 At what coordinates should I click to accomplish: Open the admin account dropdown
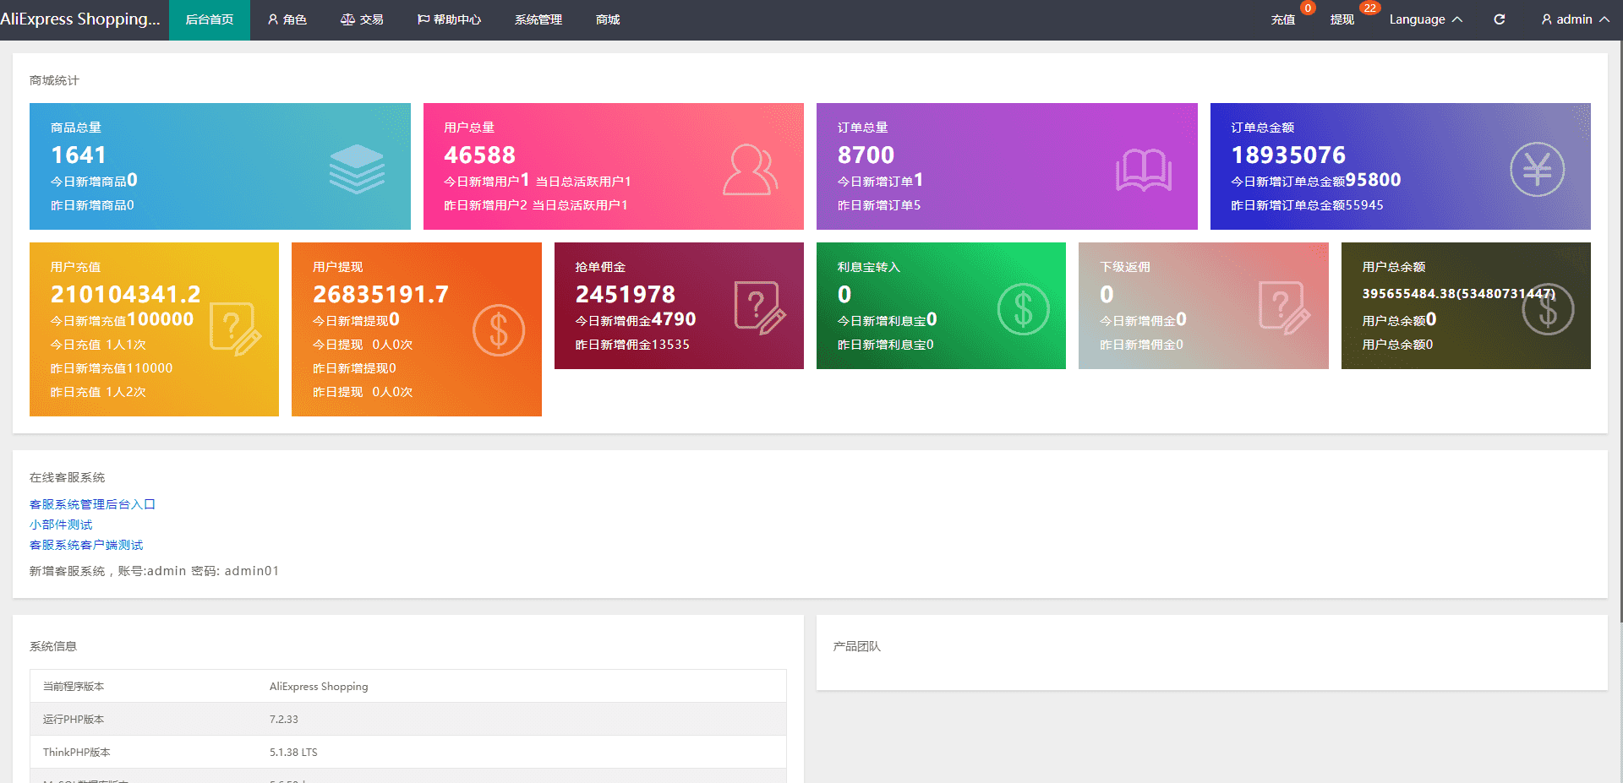click(1574, 19)
